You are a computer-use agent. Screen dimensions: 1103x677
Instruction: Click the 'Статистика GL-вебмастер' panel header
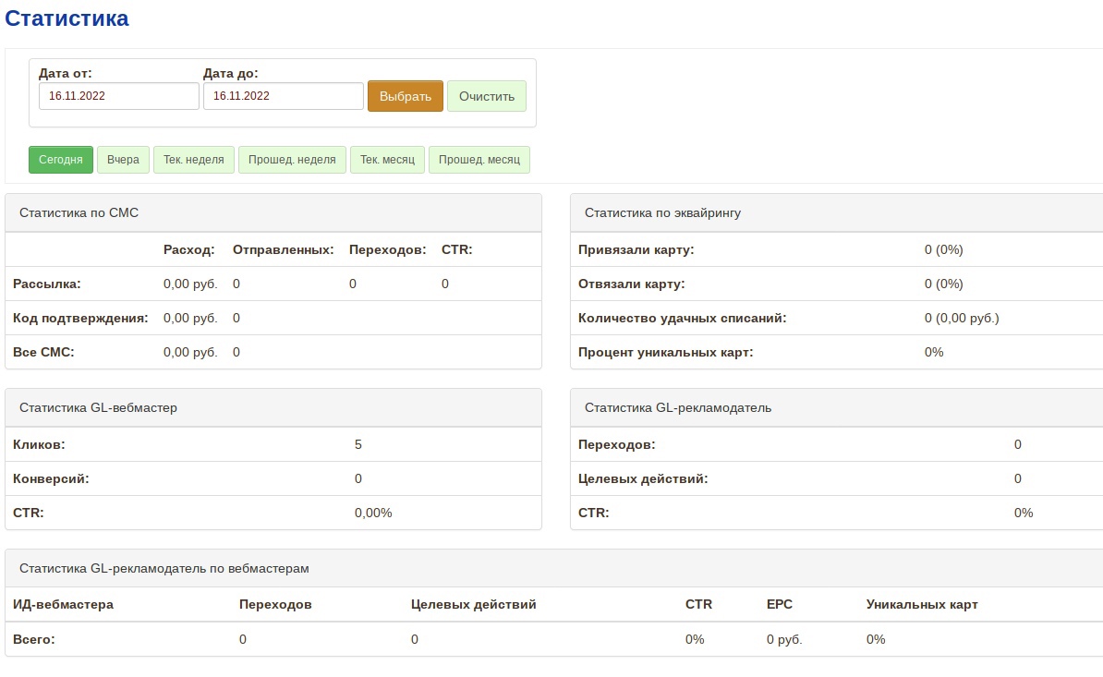coord(98,408)
